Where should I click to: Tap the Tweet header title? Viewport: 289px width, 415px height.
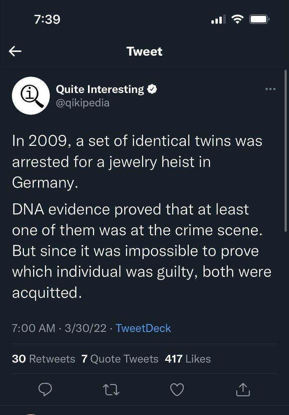tap(144, 51)
